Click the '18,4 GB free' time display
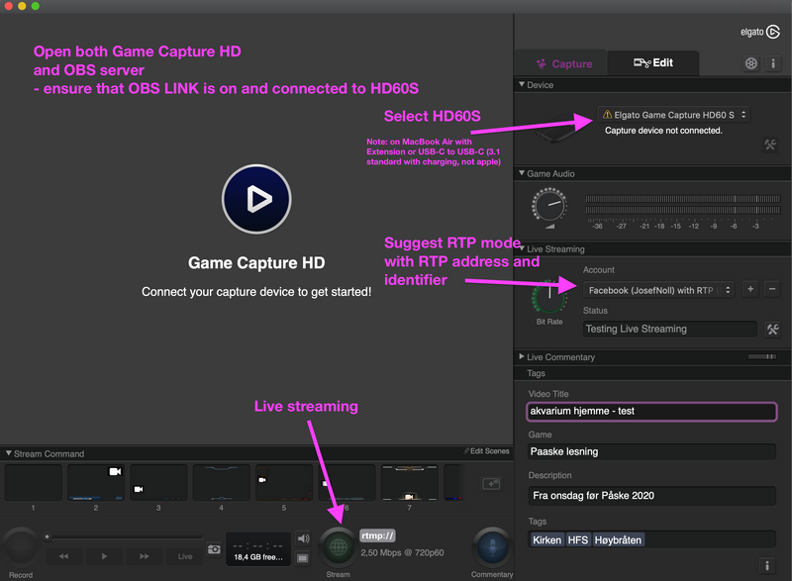This screenshot has height=581, width=792. [x=258, y=549]
